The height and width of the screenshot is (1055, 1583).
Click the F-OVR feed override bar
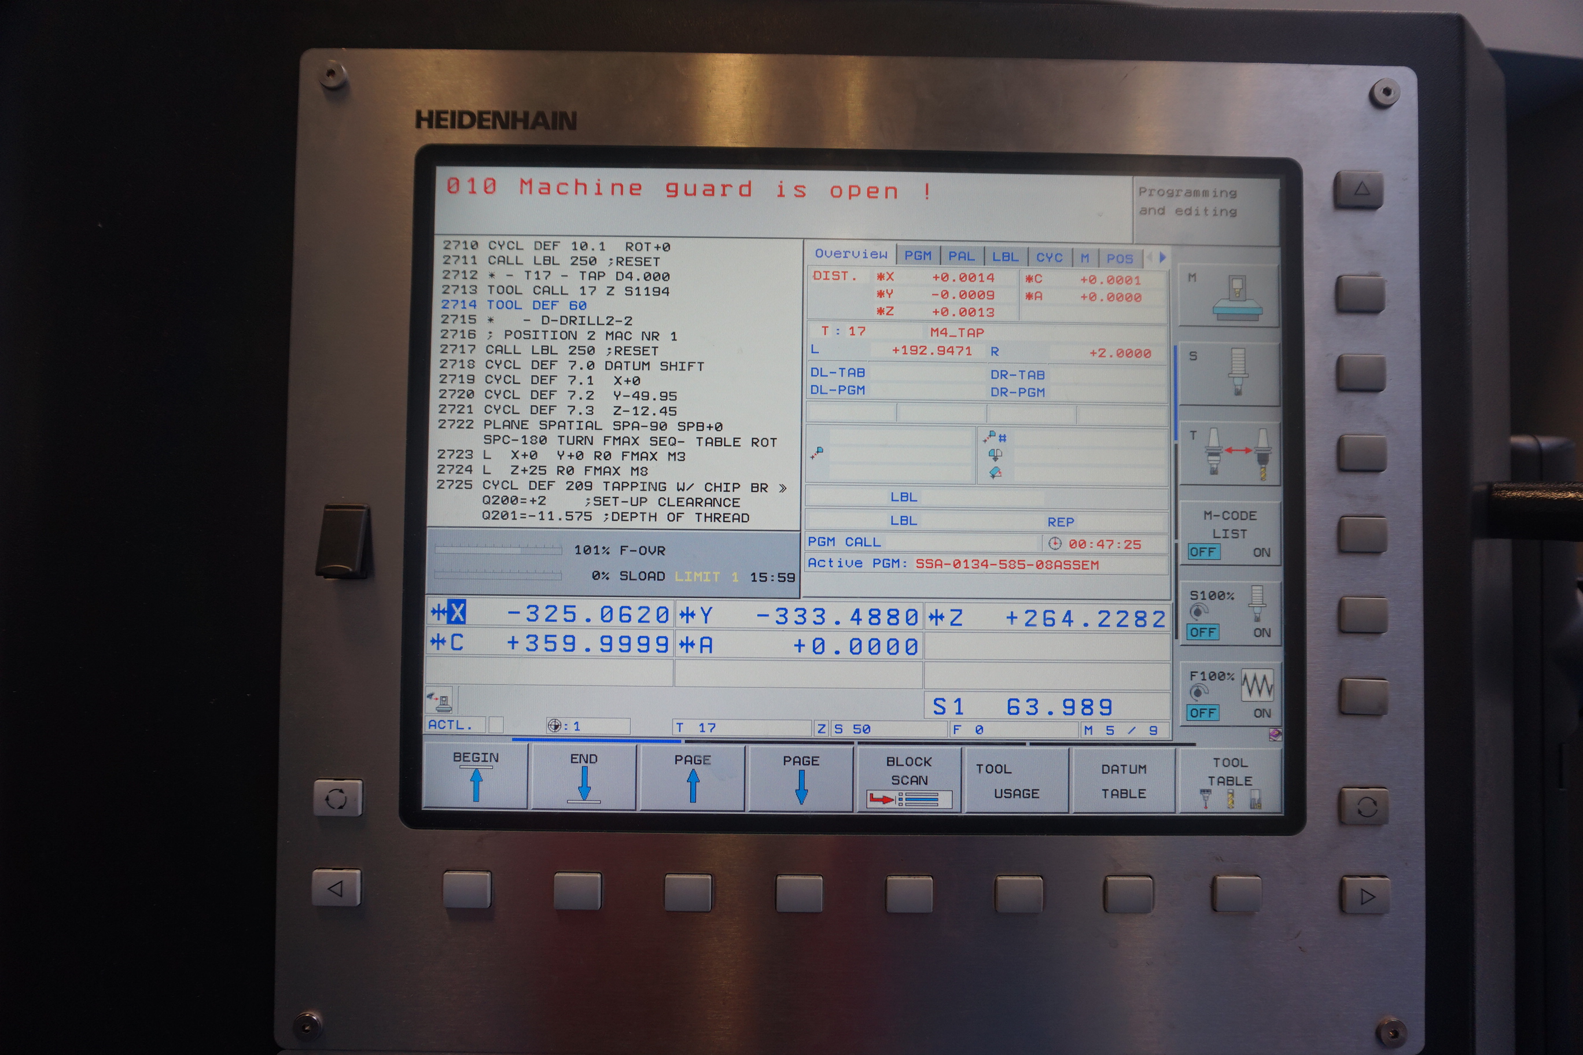(x=498, y=551)
